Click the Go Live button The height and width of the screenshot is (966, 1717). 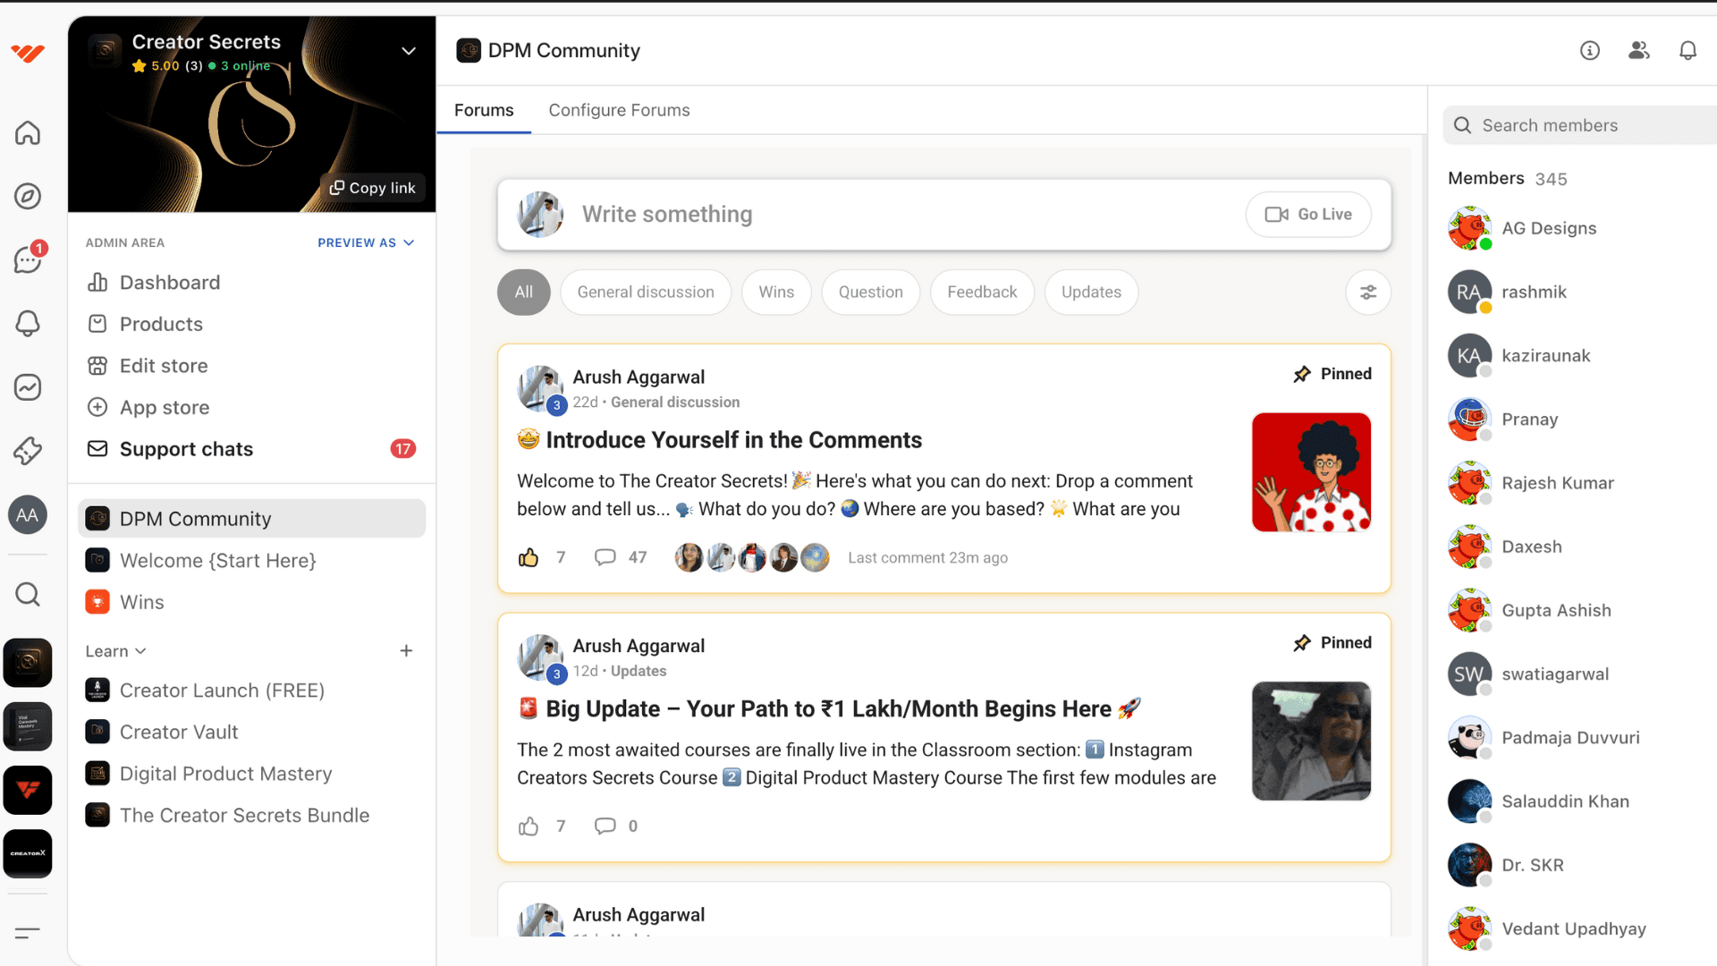pyautogui.click(x=1307, y=215)
